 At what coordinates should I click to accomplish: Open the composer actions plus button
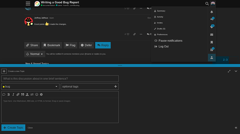pos(4,71)
